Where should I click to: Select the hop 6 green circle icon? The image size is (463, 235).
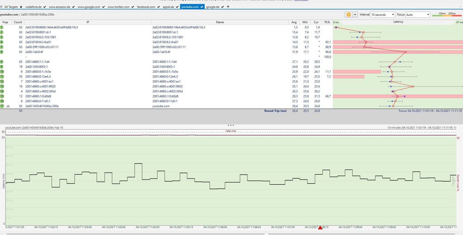coord(2,52)
